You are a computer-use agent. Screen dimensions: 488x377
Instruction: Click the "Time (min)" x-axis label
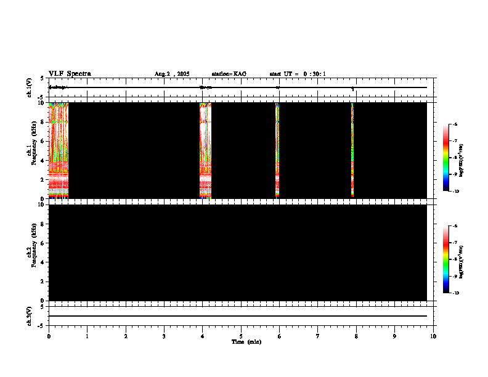coord(246,342)
